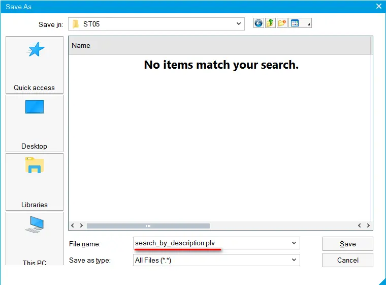Click far-right scrollbar right arrow
This screenshot has width=386, height=285.
(x=368, y=225)
